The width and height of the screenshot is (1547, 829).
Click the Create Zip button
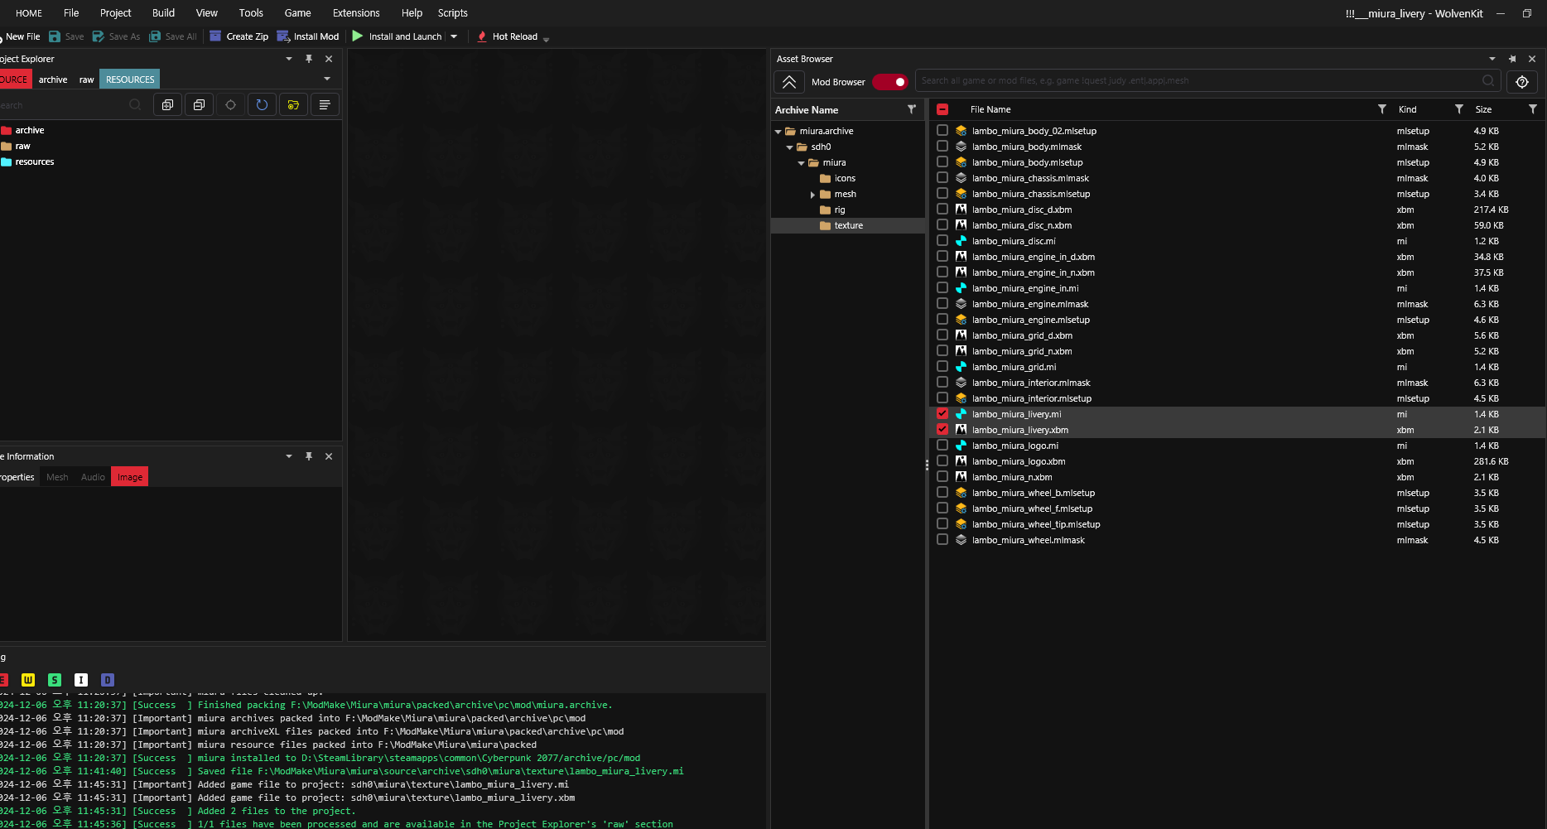[x=239, y=36]
